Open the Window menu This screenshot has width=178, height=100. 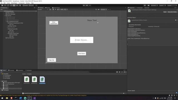tap(28, 3)
